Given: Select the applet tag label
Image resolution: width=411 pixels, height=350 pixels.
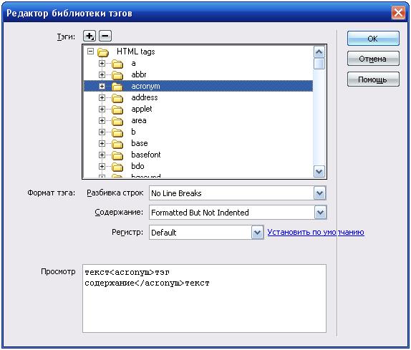Looking at the screenshot, I should tap(142, 109).
